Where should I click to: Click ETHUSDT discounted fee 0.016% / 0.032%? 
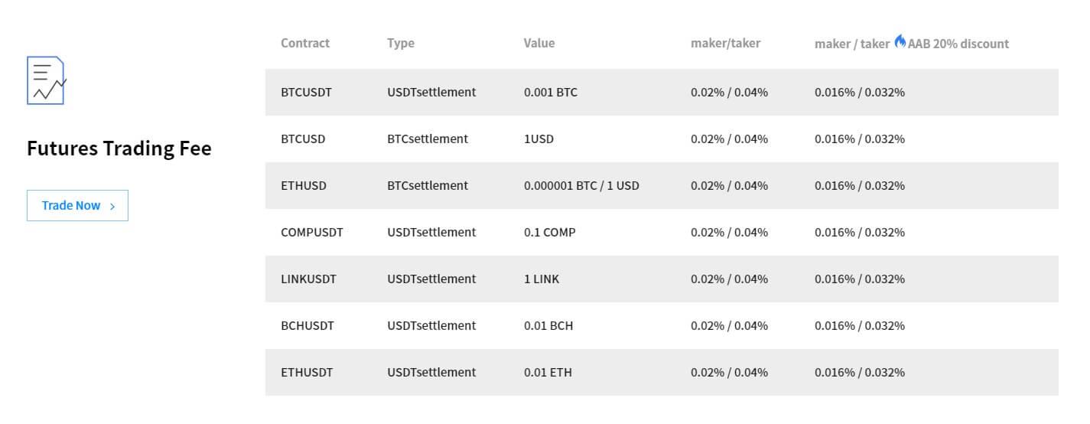[x=860, y=372]
